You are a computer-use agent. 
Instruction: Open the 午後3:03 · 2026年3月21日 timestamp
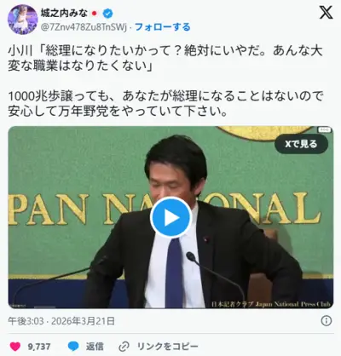[61, 321]
